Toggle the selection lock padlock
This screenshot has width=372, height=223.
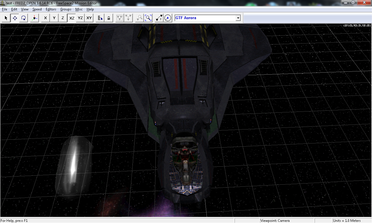pyautogui.click(x=109, y=18)
